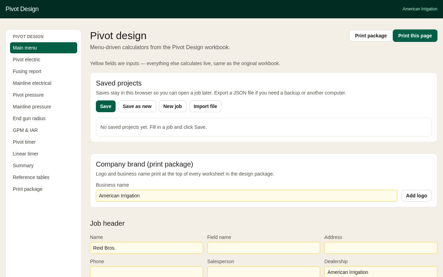Viewport: 443px width, 277px height.
Task: Click the Print package header button
Action: click(371, 36)
